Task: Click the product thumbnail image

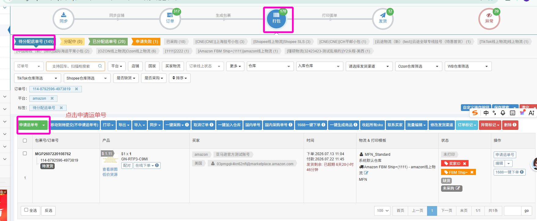Action: pyautogui.click(x=110, y=159)
